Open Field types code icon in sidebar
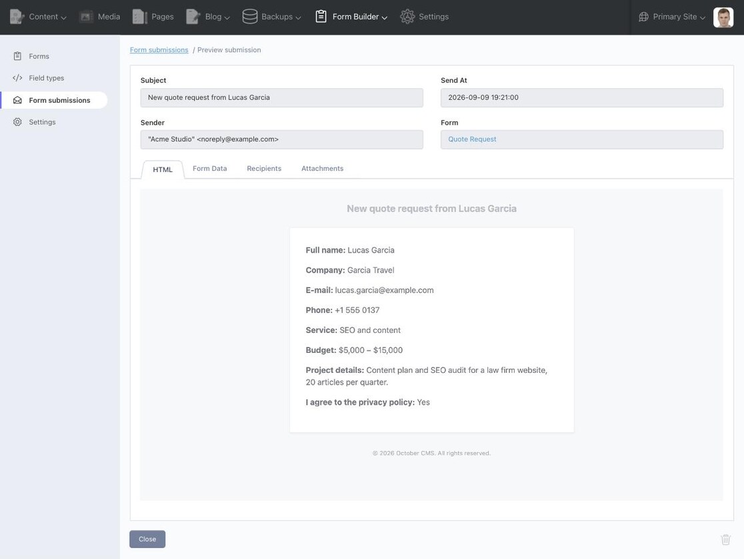The height and width of the screenshot is (559, 744). click(x=17, y=78)
